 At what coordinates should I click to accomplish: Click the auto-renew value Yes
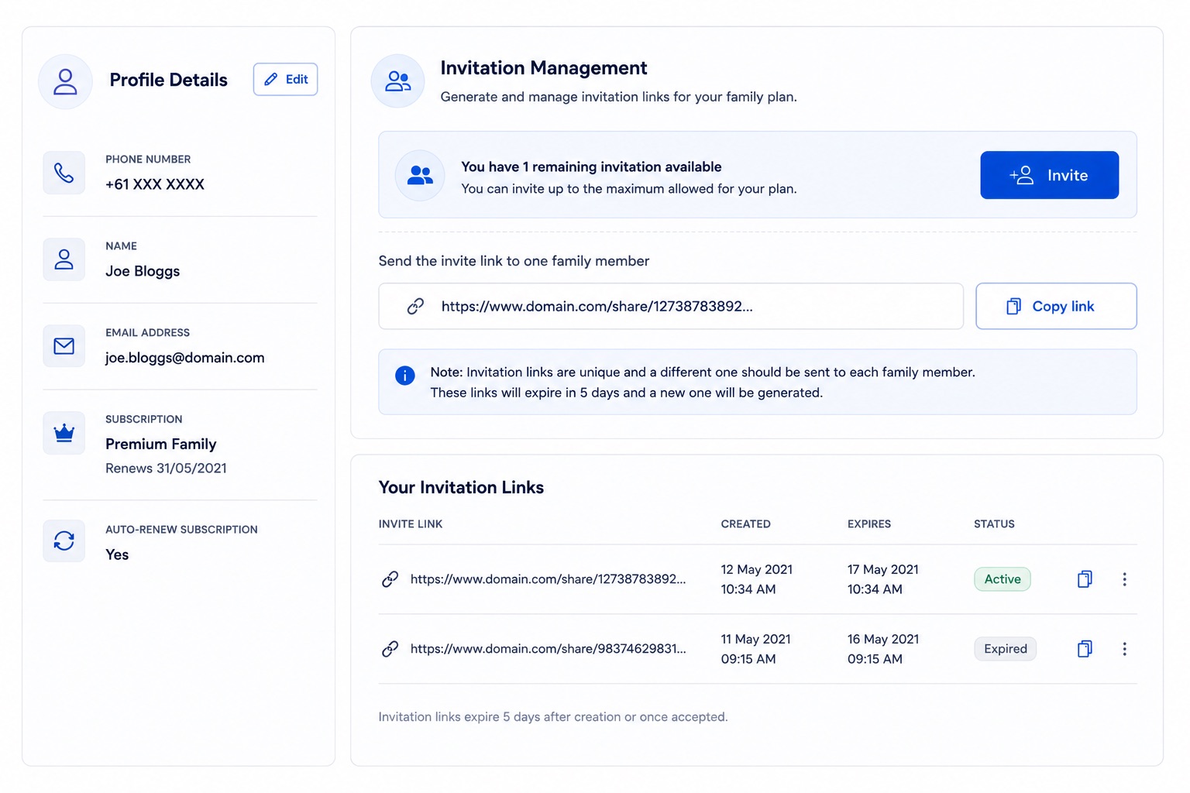(x=117, y=554)
